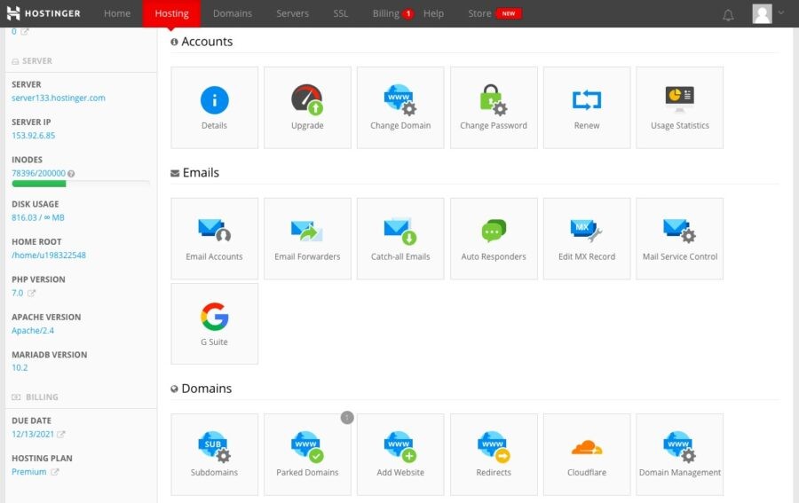
Task: Open the Renew tile
Action: click(x=587, y=108)
